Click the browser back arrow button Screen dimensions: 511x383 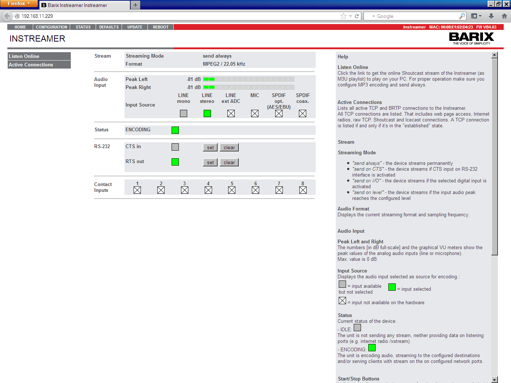7,16
